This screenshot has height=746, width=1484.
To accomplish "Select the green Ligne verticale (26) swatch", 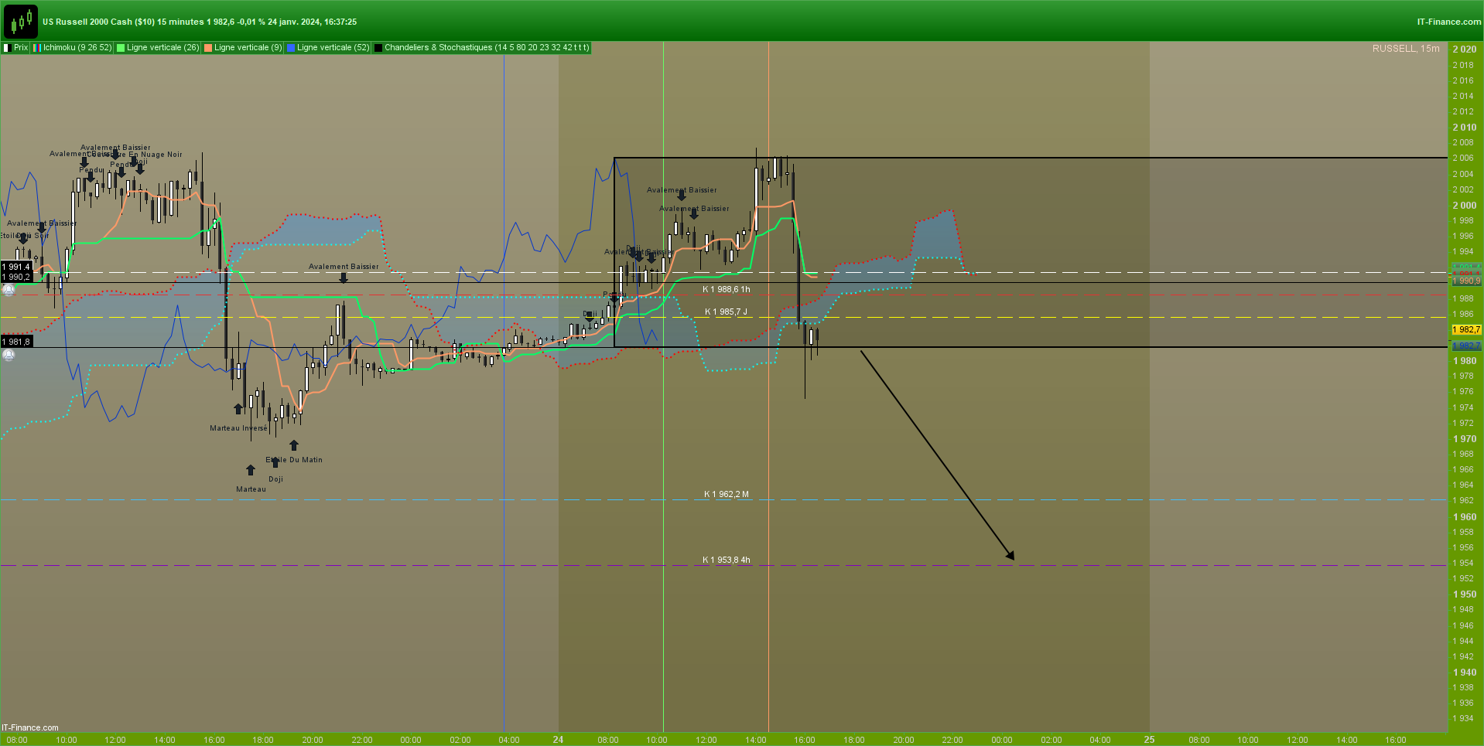I will click(120, 48).
